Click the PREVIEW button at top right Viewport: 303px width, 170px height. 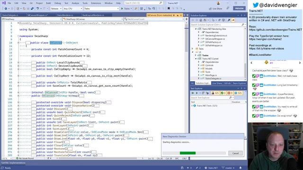coord(239,8)
